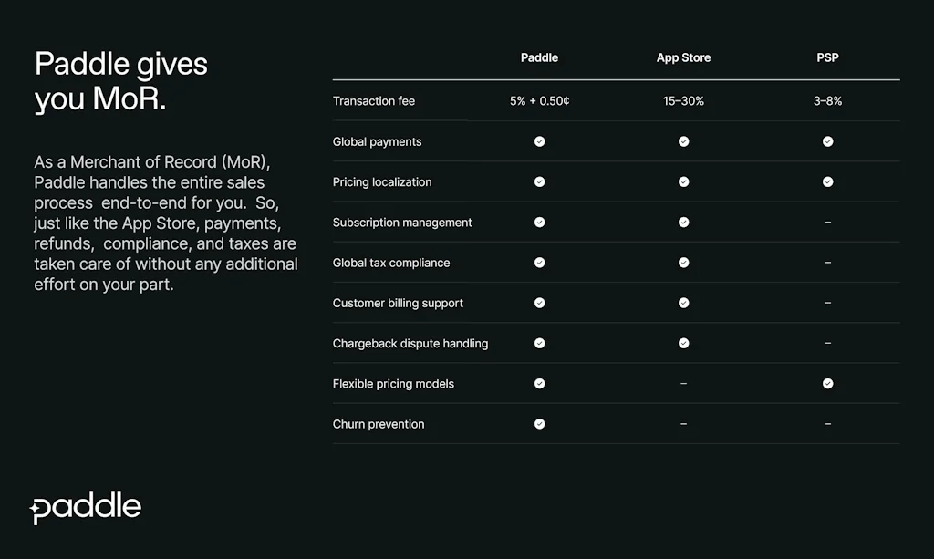Viewport: 934px width, 559px height.
Task: Select the PSP column header
Action: point(827,57)
